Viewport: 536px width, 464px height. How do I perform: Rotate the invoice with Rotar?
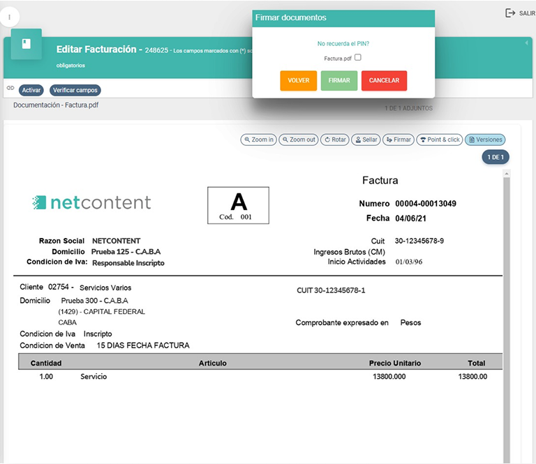(334, 140)
